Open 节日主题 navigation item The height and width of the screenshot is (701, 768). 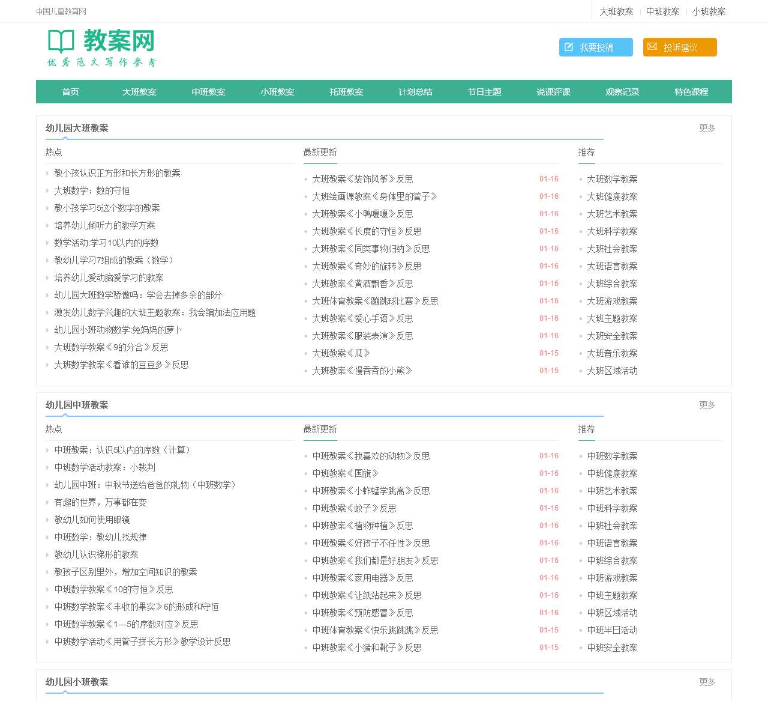pos(484,92)
